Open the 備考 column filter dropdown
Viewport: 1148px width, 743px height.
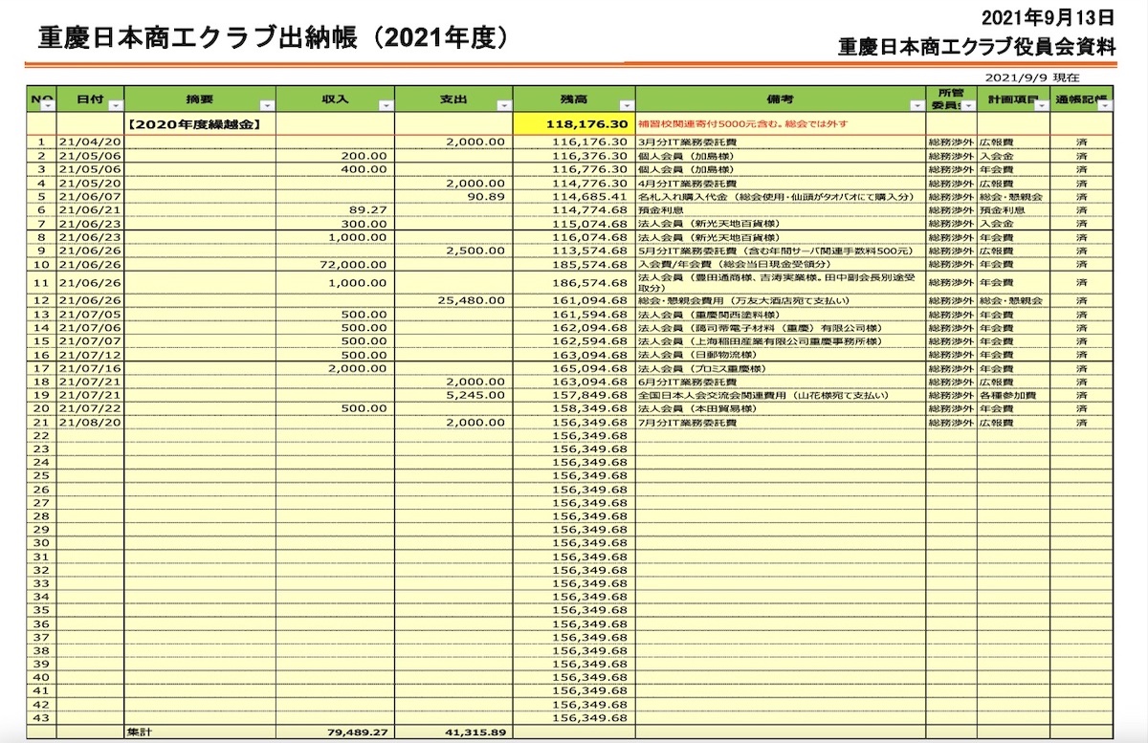(x=917, y=106)
